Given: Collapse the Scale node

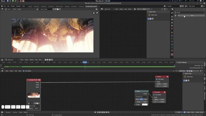Looking at the screenshot, I should pos(136,91).
